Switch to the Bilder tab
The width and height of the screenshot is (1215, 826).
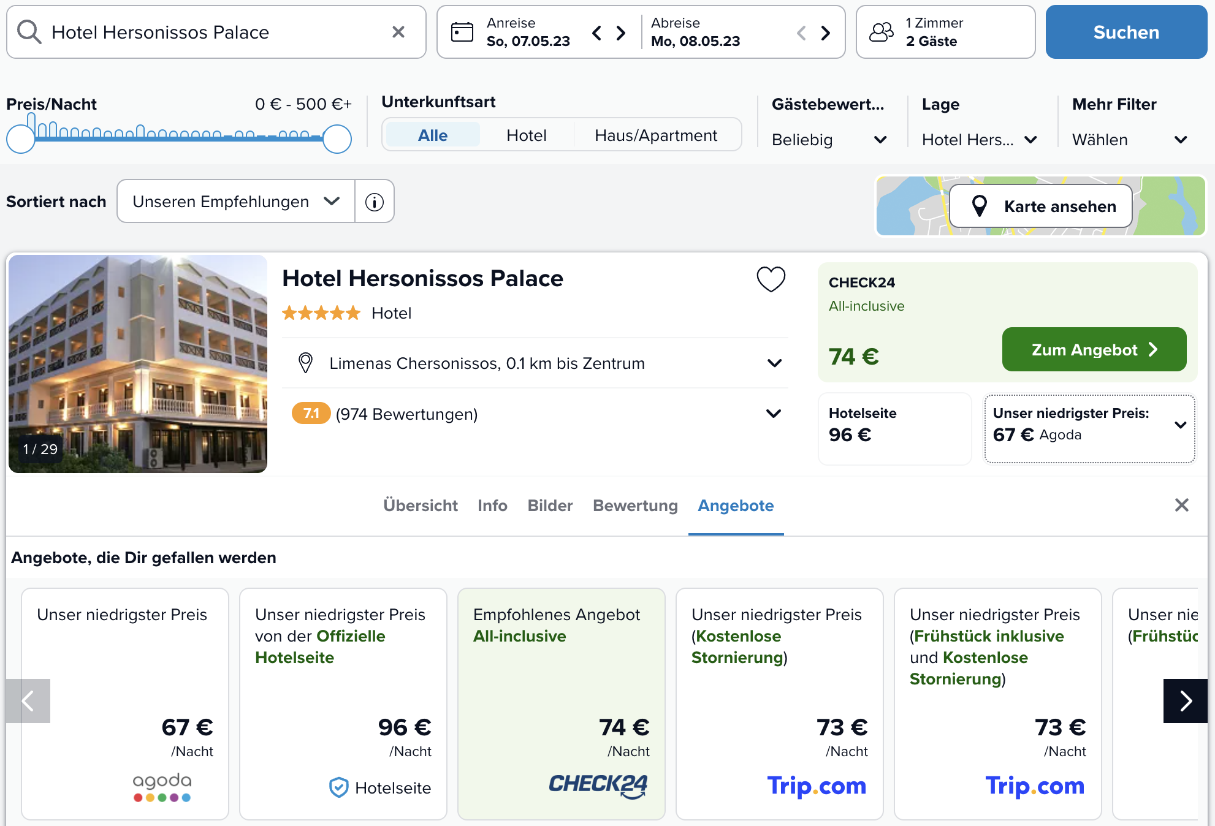click(550, 506)
